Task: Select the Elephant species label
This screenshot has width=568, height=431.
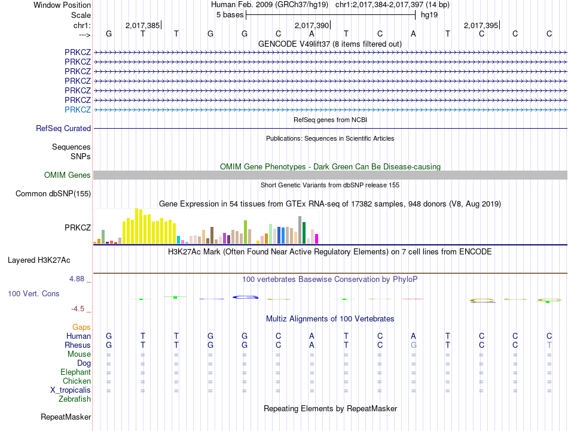Action: (x=76, y=372)
